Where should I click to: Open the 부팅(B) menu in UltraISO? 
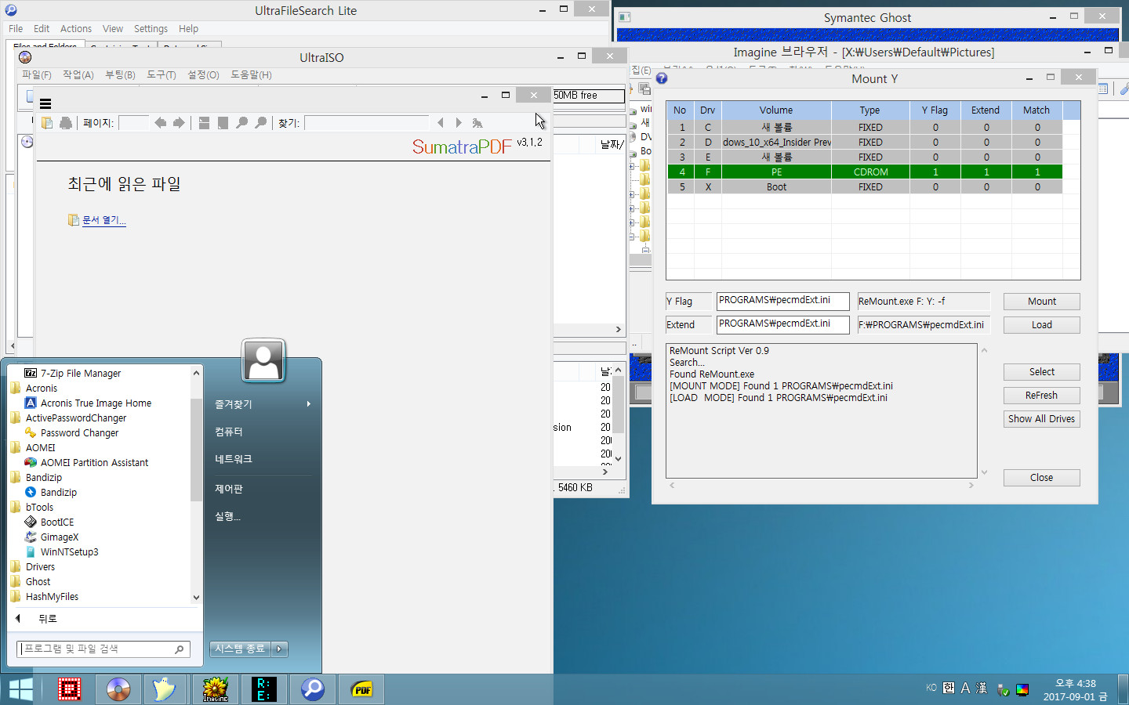tap(120, 75)
